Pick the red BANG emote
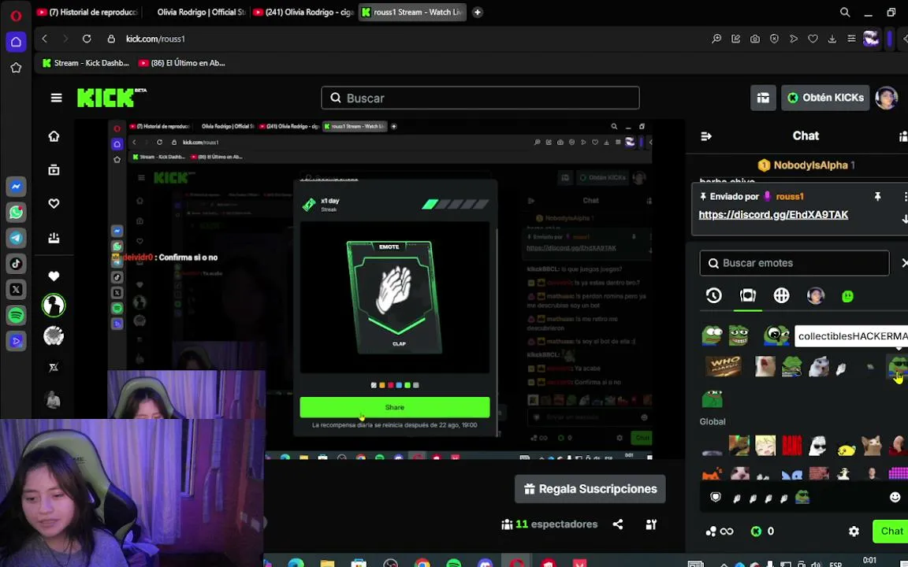The height and width of the screenshot is (567, 908). tap(791, 446)
